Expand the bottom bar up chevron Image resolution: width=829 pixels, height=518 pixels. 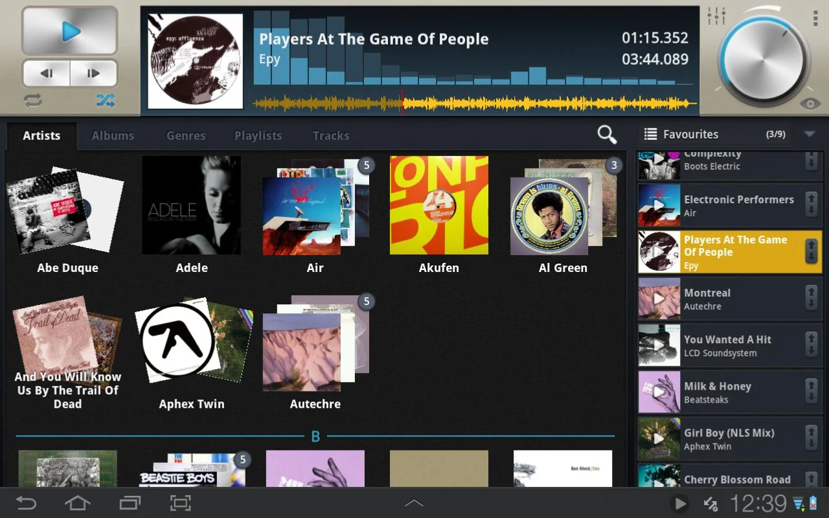coord(414,503)
